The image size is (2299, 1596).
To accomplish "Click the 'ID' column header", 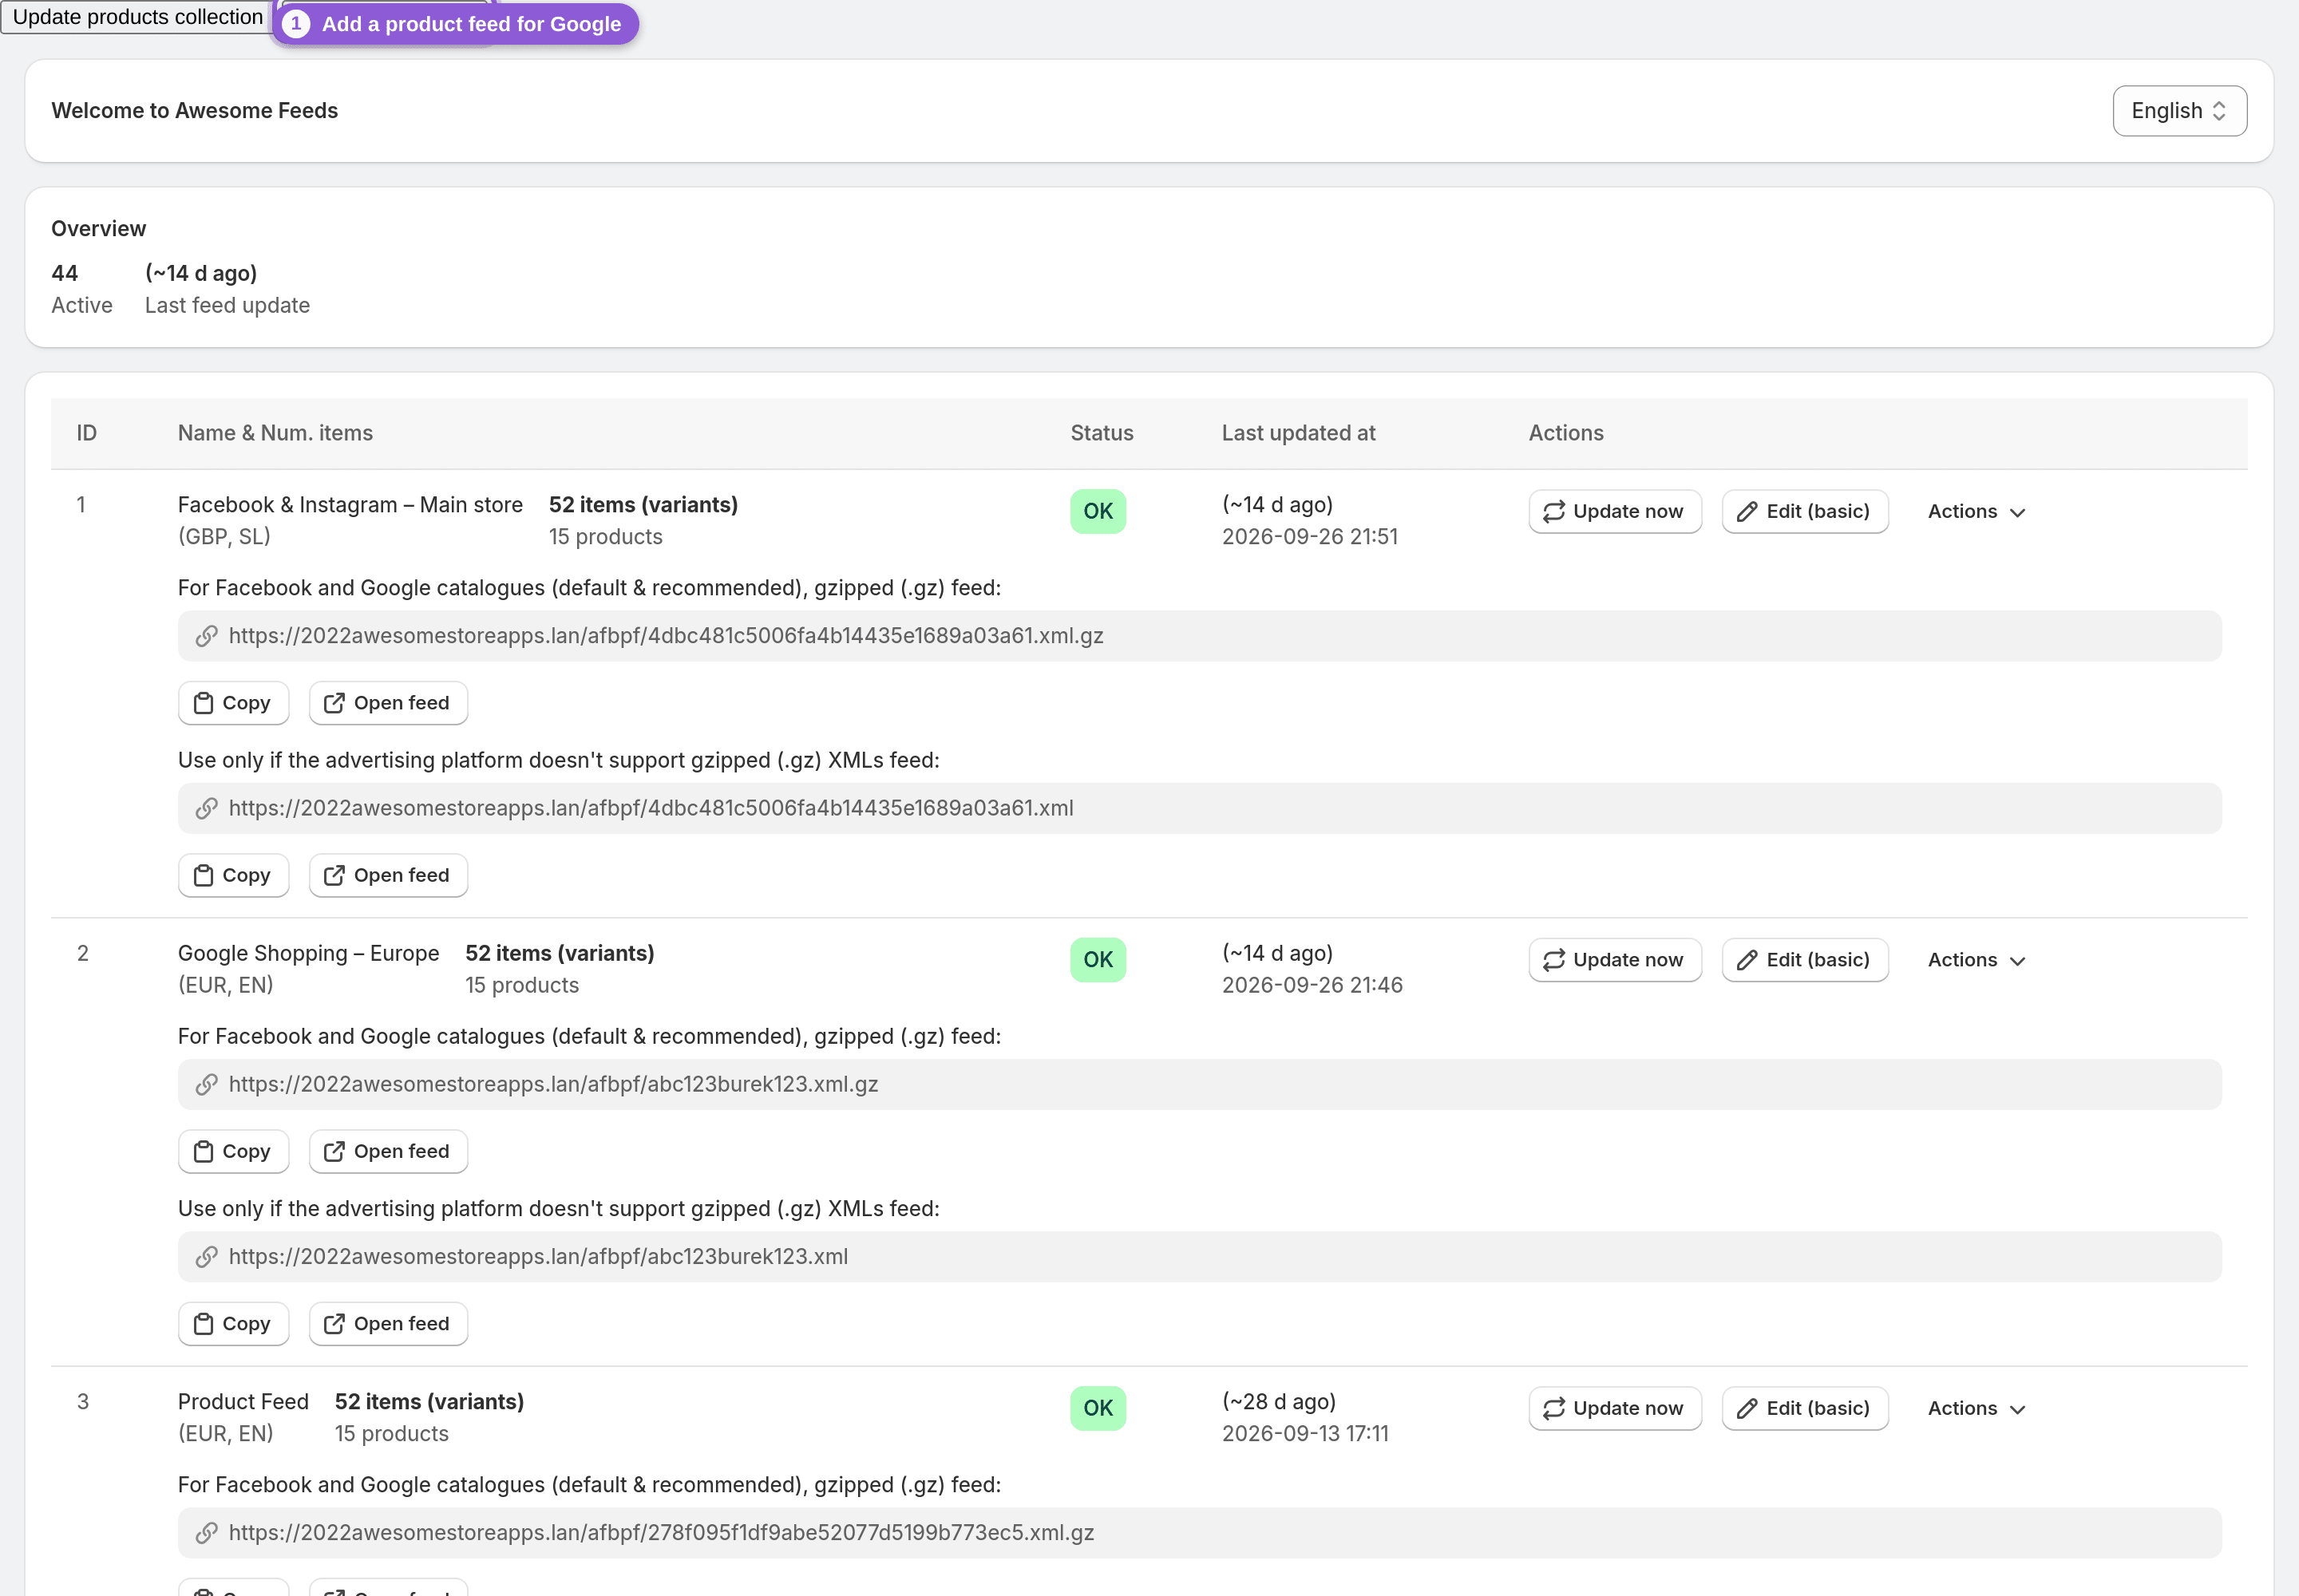I will point(87,433).
